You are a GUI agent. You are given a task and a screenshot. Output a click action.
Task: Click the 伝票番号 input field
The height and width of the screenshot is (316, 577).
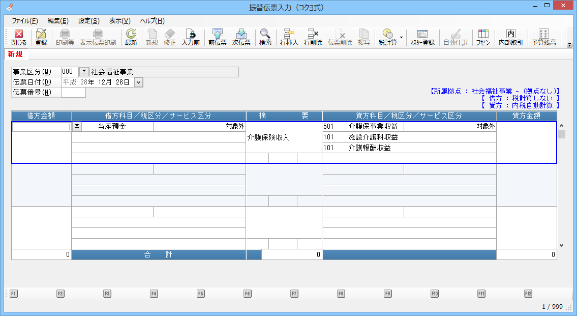(x=73, y=92)
